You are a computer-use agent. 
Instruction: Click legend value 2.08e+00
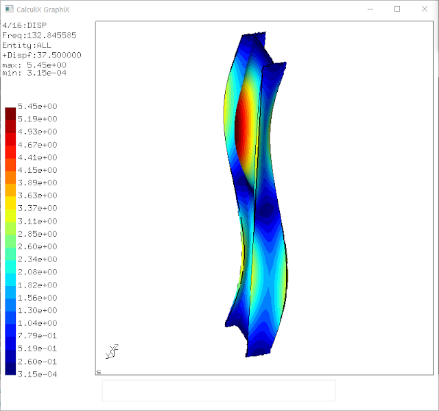tap(37, 272)
